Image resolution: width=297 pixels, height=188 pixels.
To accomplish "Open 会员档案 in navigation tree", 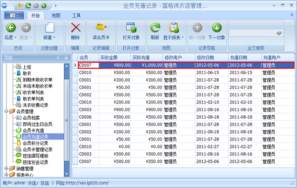I will pos(31,118).
